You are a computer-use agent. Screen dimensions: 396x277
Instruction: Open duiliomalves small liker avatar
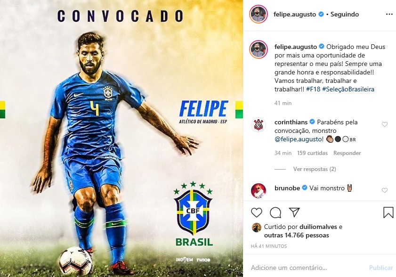[256, 228]
